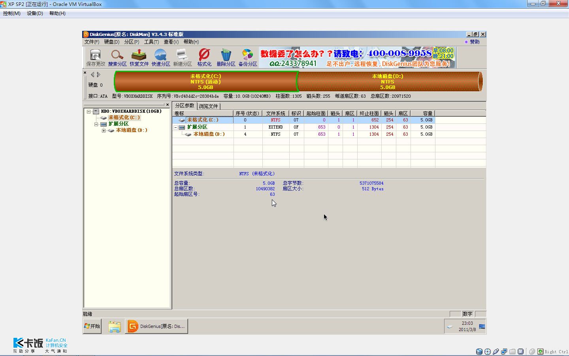
Task: Click VirtualBox USB status icon
Action: click(x=496, y=351)
